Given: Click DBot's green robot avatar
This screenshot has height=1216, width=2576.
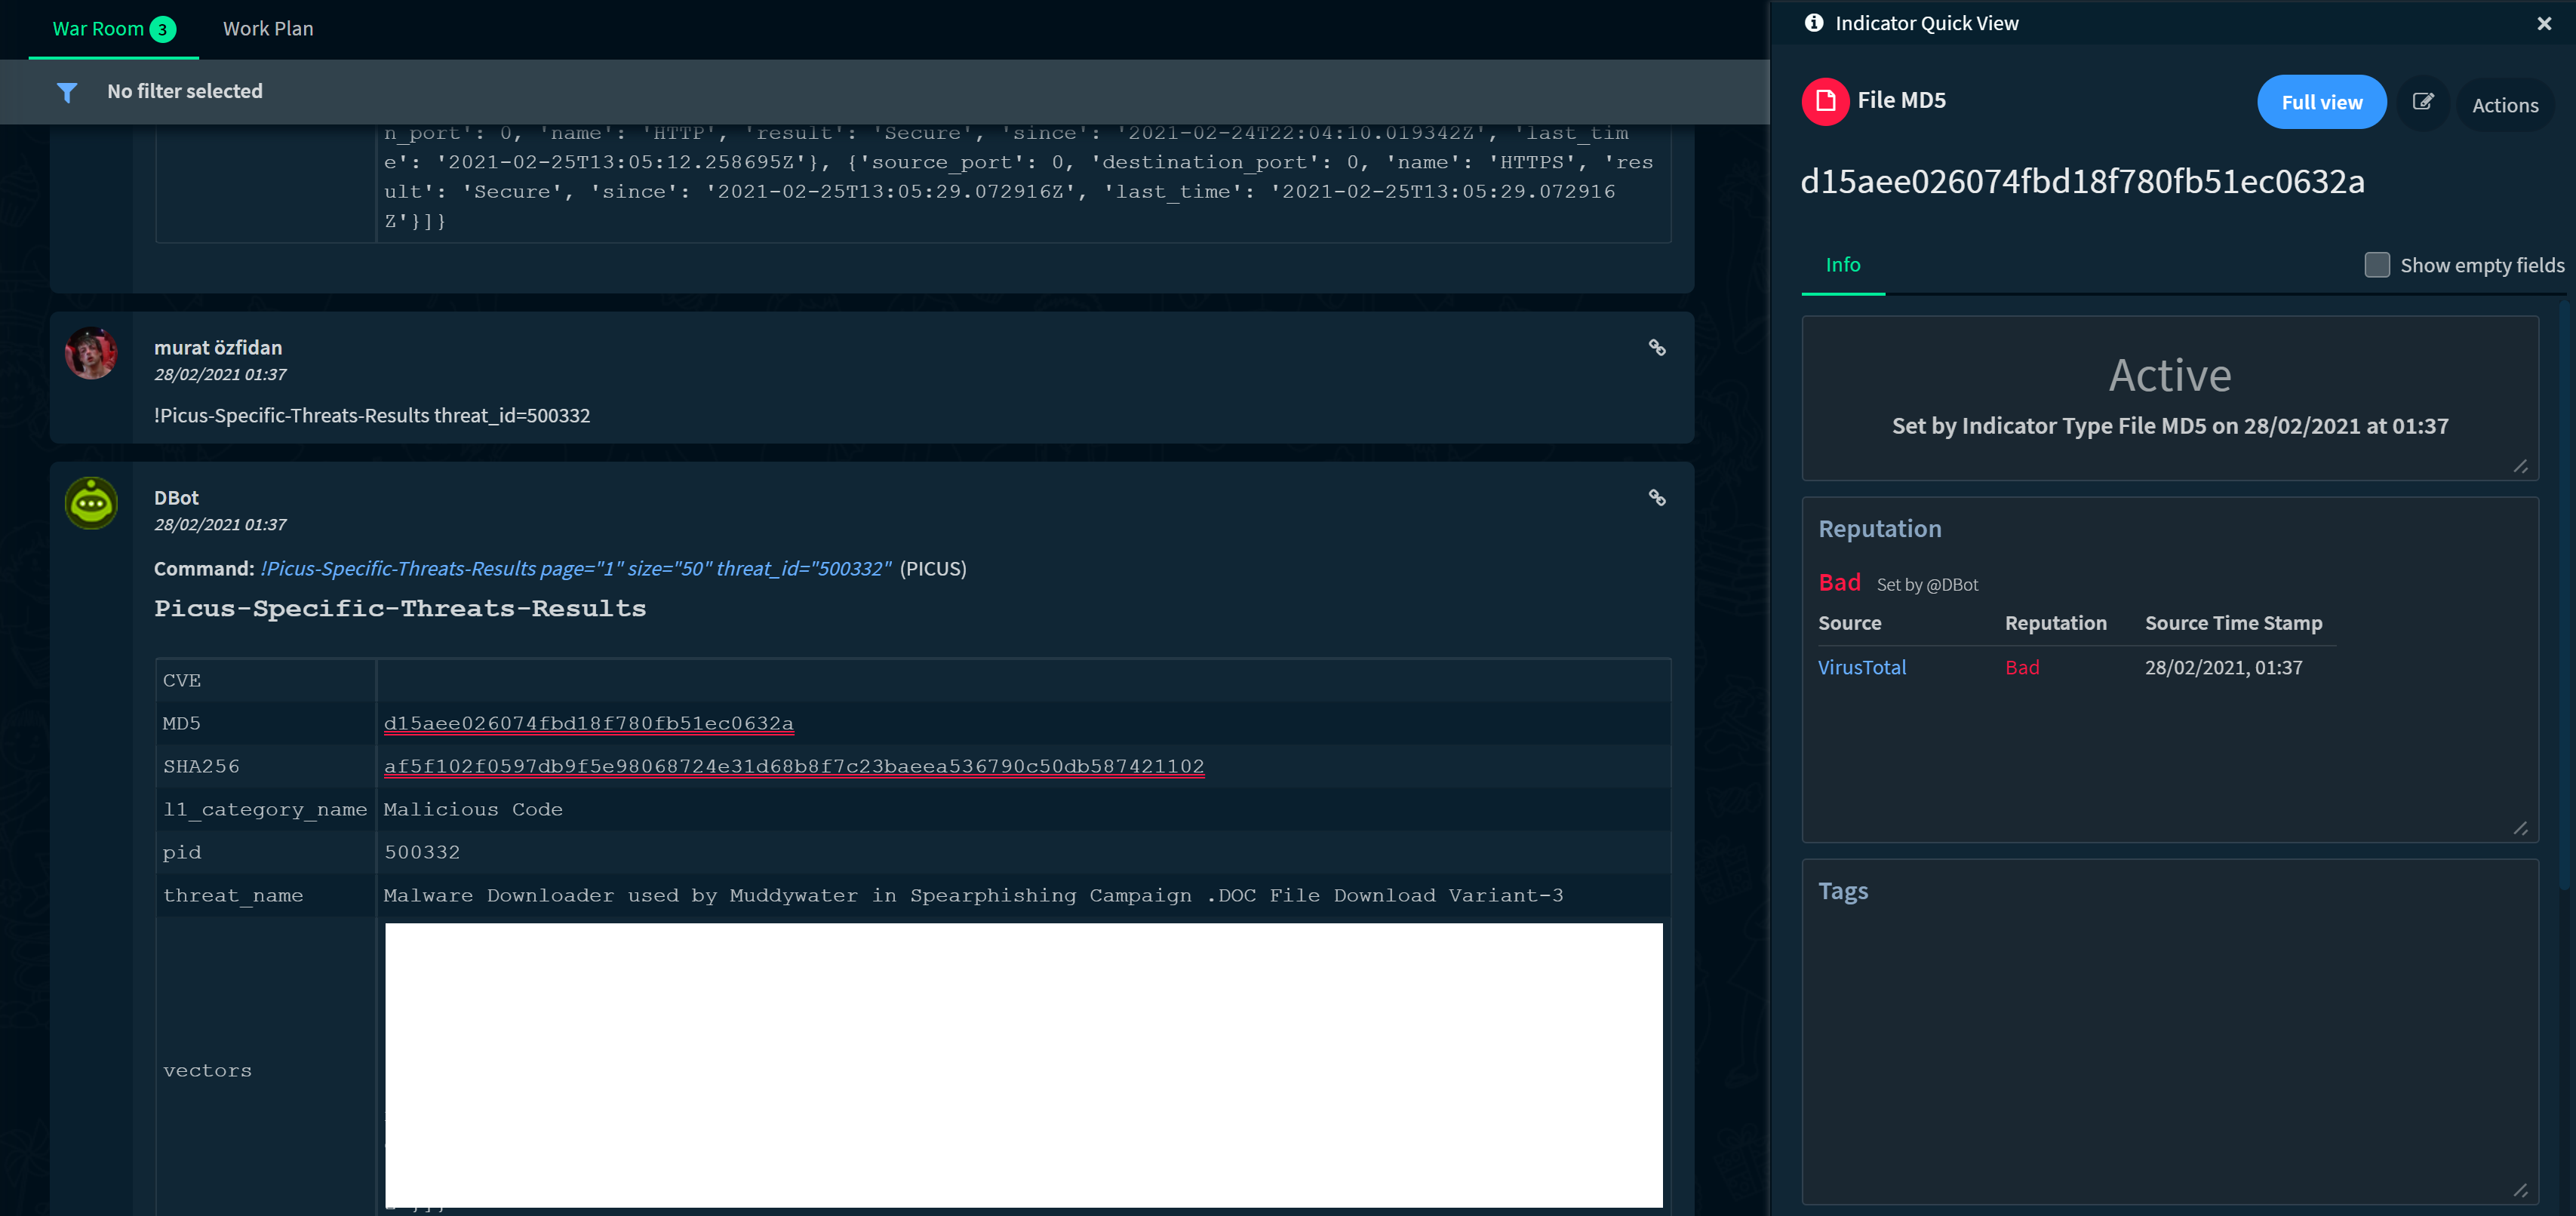Looking at the screenshot, I should click(x=91, y=503).
